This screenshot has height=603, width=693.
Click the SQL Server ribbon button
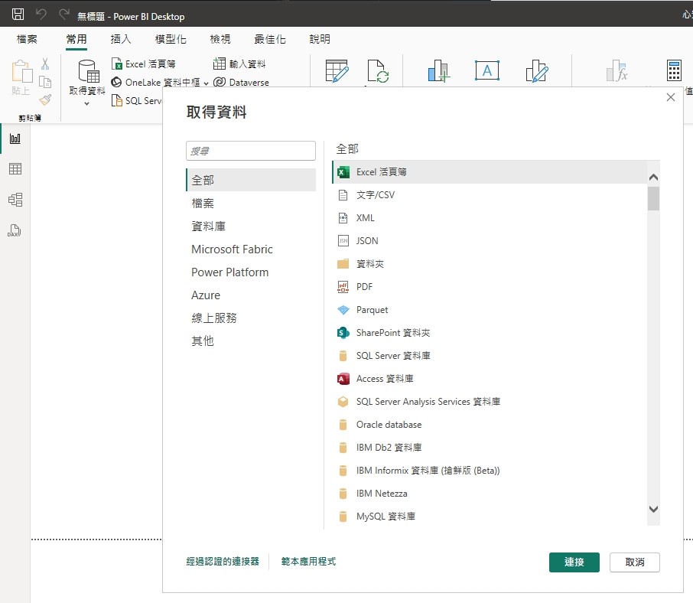[x=137, y=101]
